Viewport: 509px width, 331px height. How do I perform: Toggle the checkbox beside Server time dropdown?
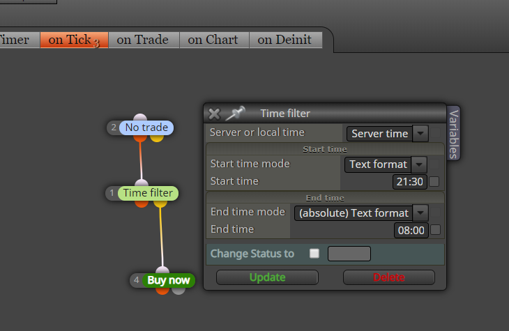pos(435,132)
